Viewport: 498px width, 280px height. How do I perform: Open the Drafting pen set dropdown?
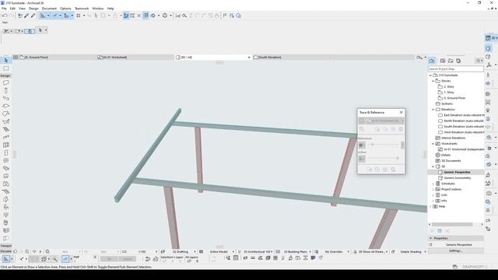[195, 251]
